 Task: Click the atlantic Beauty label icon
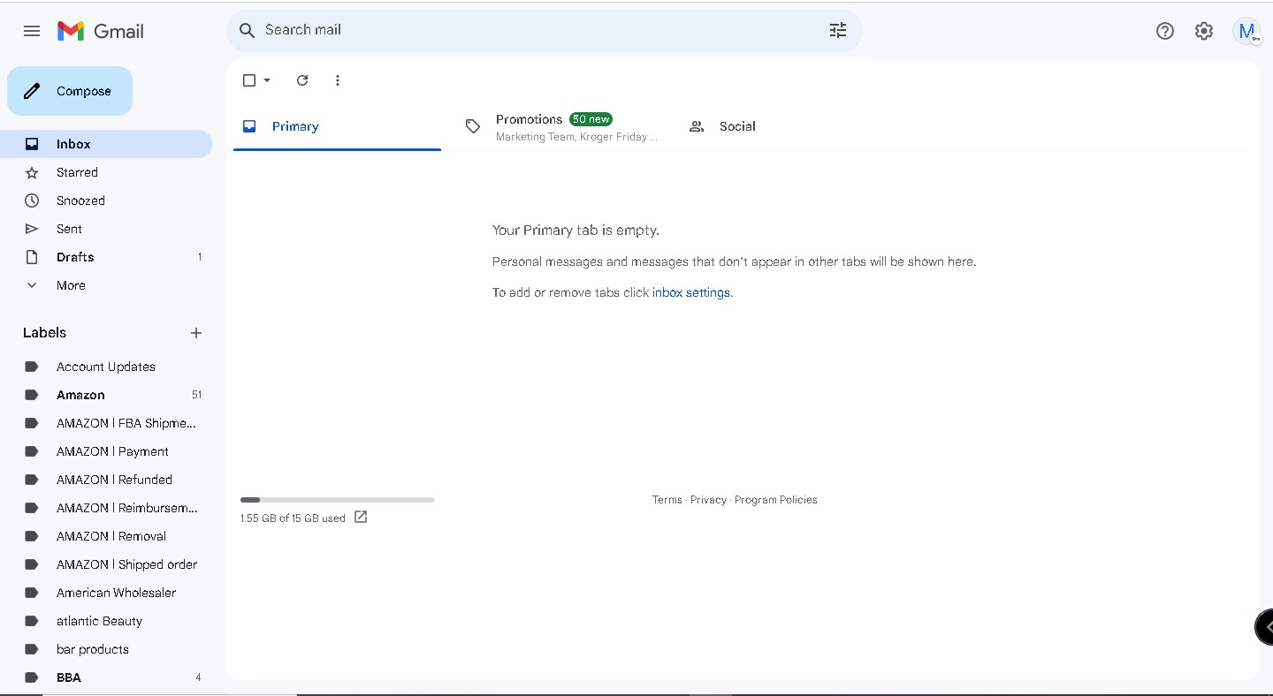pos(32,621)
